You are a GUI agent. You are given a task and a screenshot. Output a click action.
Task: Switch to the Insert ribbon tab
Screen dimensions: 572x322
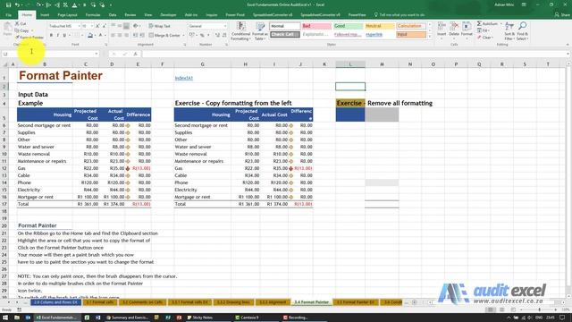pos(45,15)
